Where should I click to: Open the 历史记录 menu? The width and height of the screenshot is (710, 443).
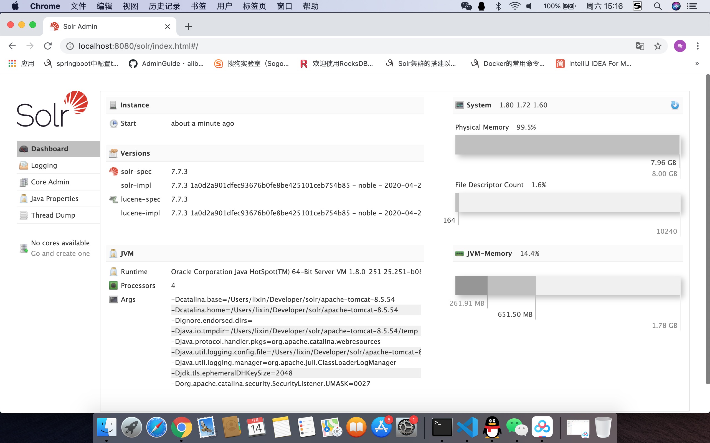pyautogui.click(x=164, y=6)
